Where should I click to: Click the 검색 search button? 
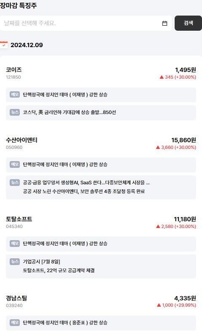[188, 23]
